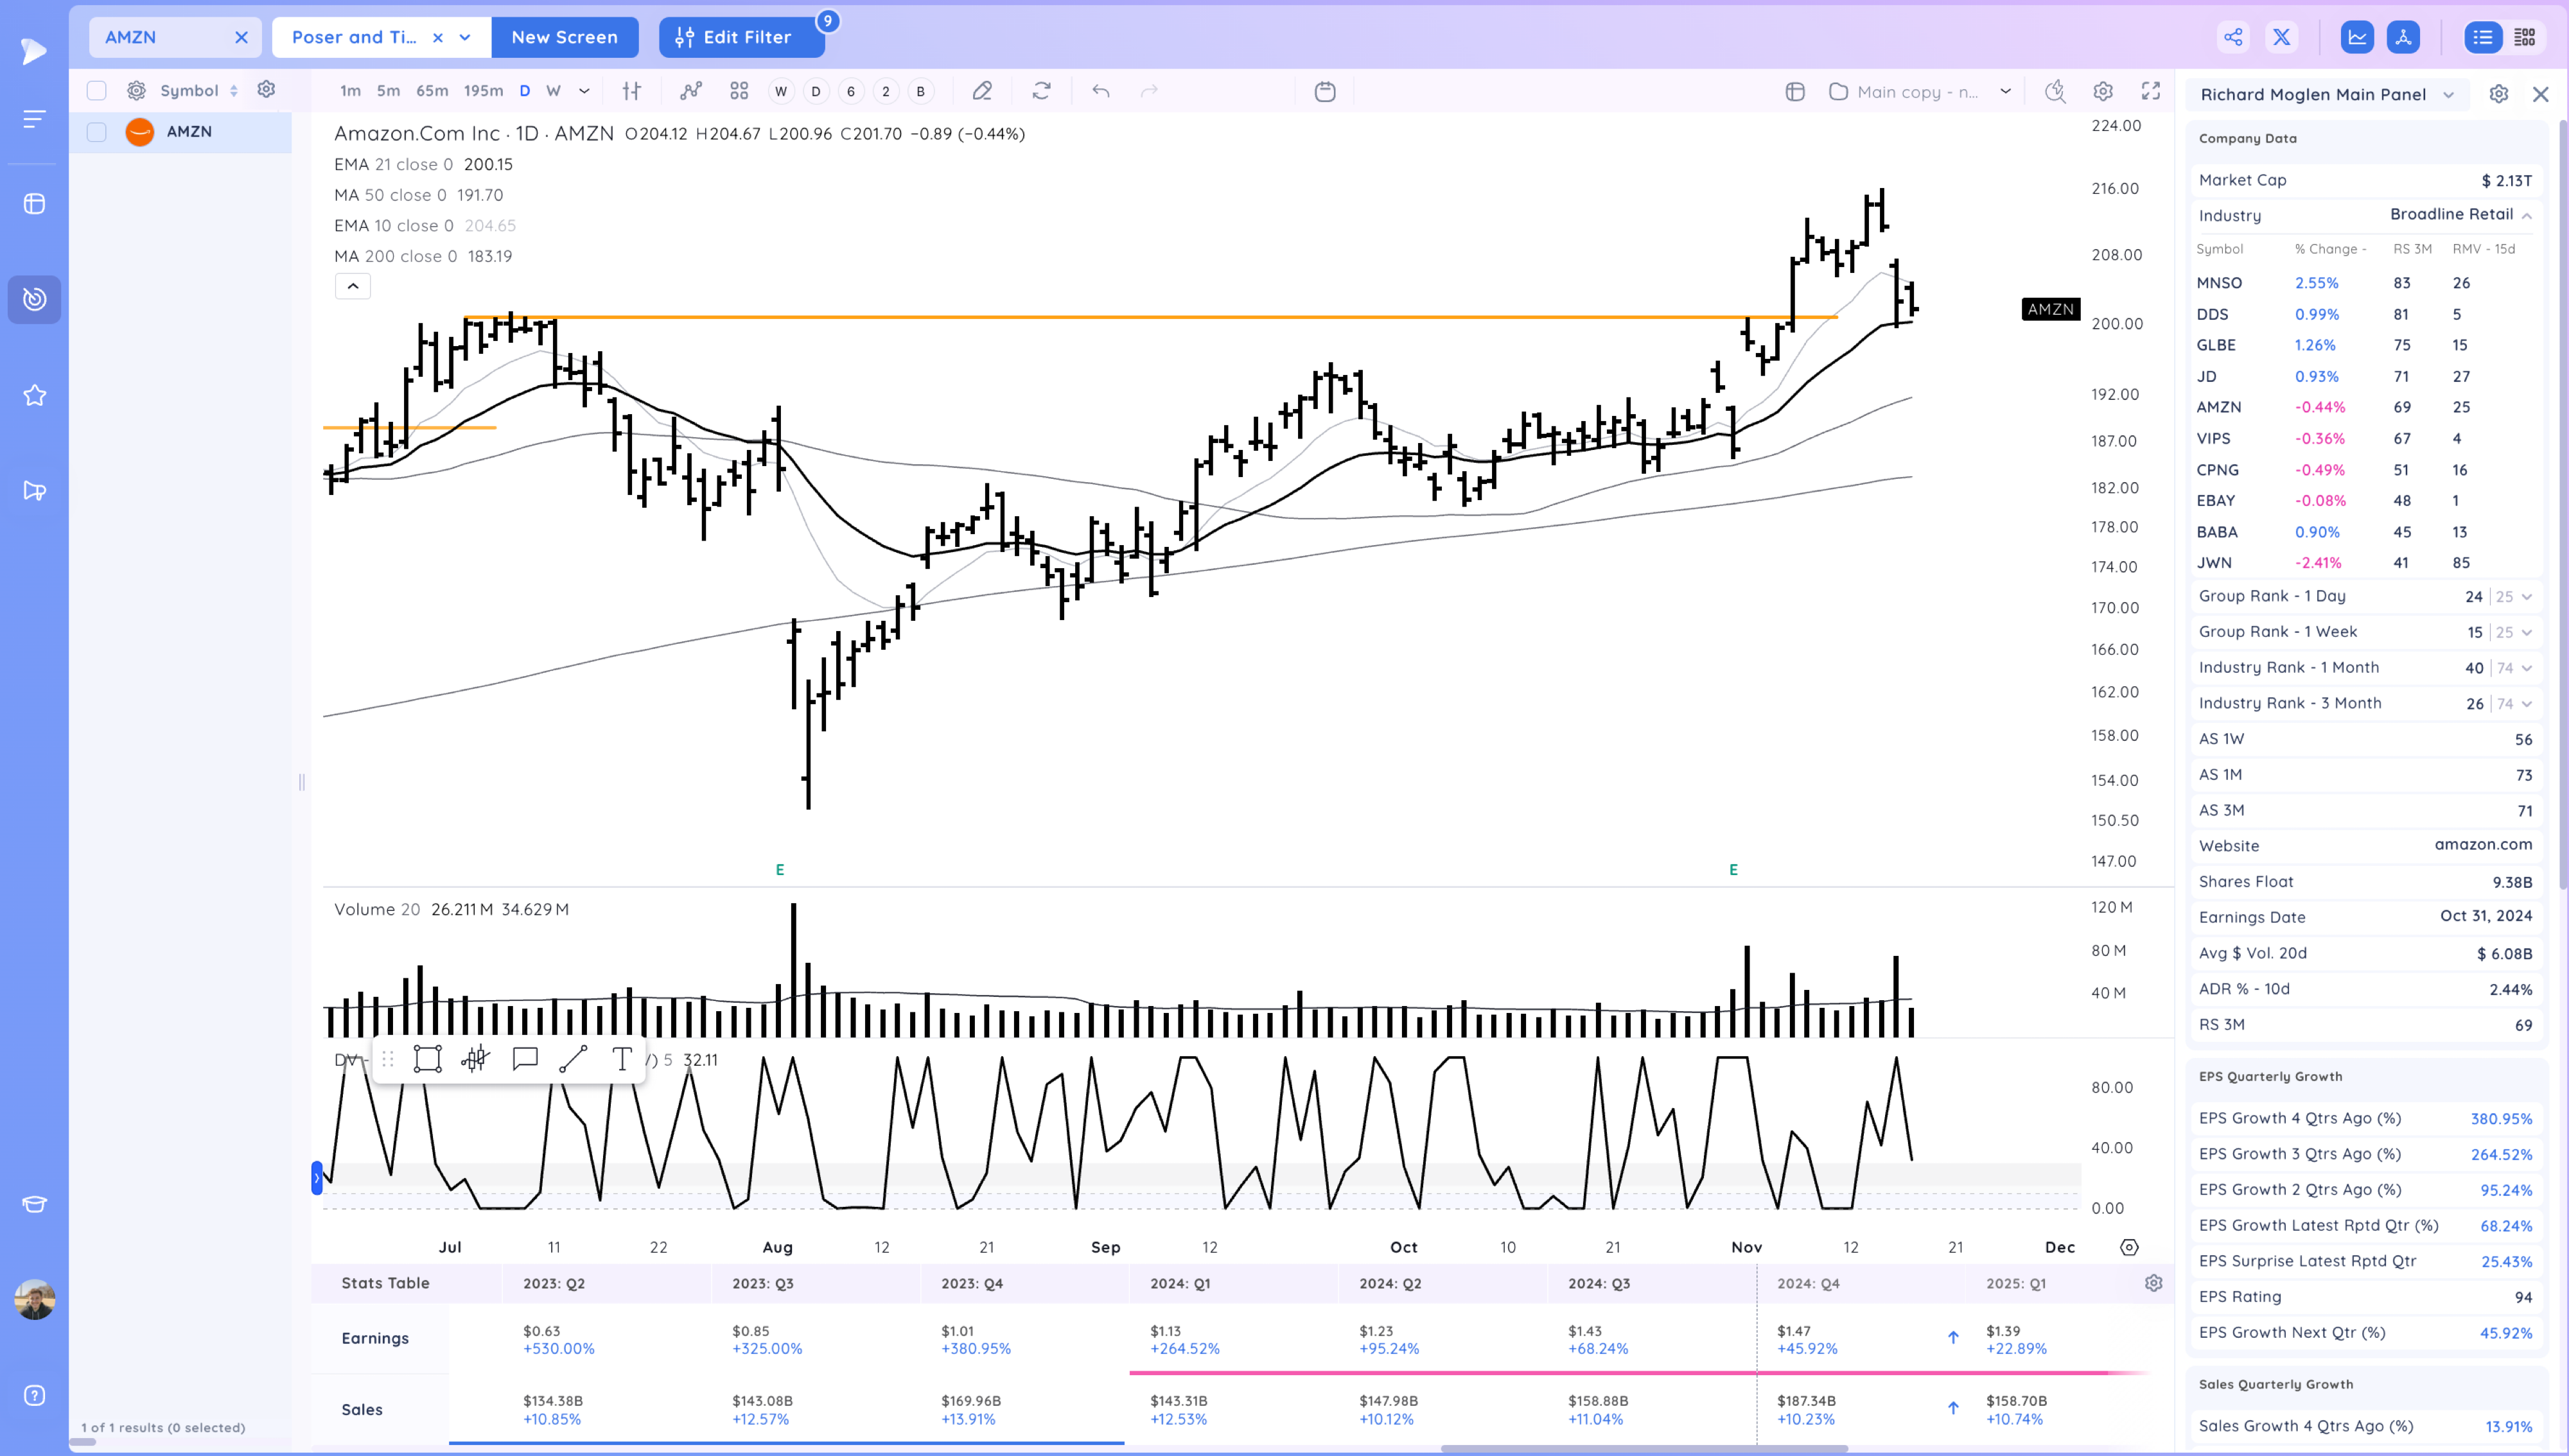Toggle the list layout icon
The height and width of the screenshot is (1456, 2569).
2483,37
